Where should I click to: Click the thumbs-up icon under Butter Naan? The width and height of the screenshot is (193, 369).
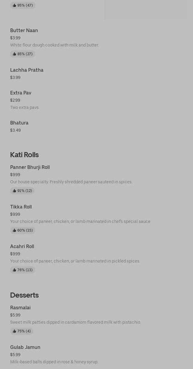14,54
